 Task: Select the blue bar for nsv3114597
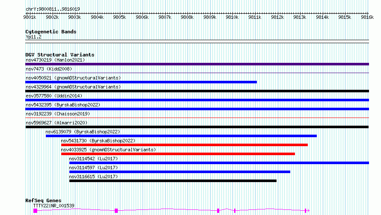click(x=180, y=172)
